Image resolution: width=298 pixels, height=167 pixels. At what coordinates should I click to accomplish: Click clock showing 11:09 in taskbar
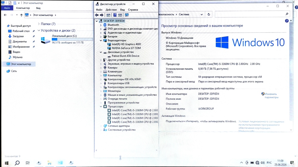coord(280,161)
